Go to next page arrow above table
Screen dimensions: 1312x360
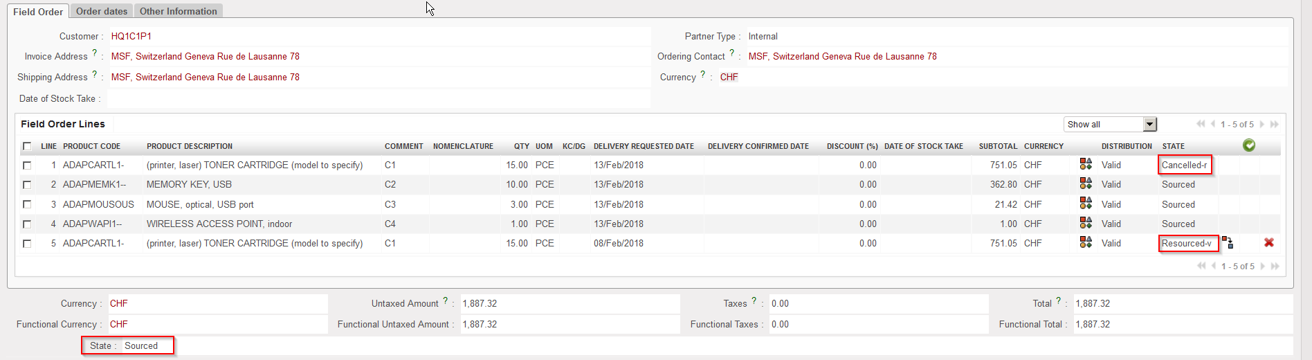(1262, 125)
